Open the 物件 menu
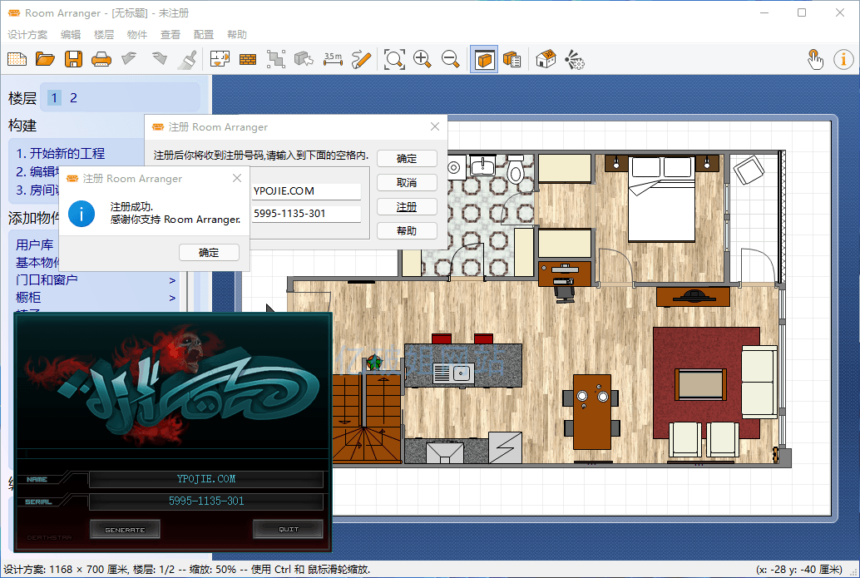Viewport: 860px width, 578px height. (137, 35)
